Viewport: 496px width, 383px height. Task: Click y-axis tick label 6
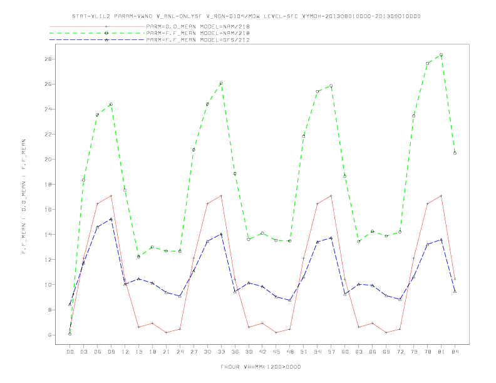pos(50,335)
